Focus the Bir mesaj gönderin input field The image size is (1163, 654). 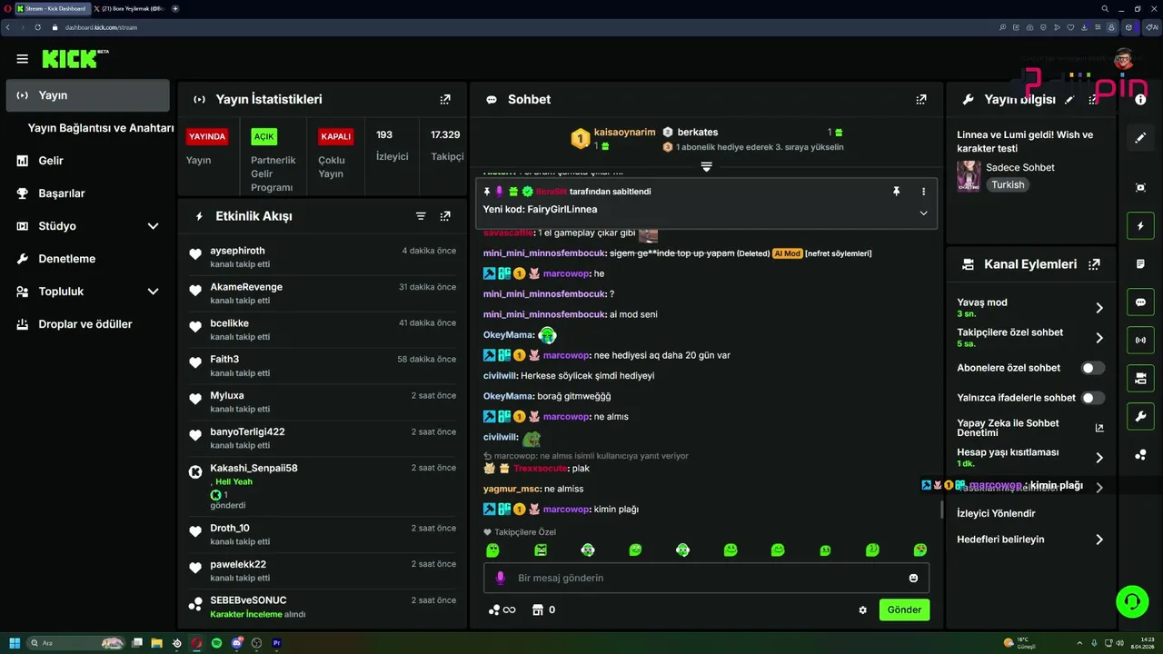point(706,578)
